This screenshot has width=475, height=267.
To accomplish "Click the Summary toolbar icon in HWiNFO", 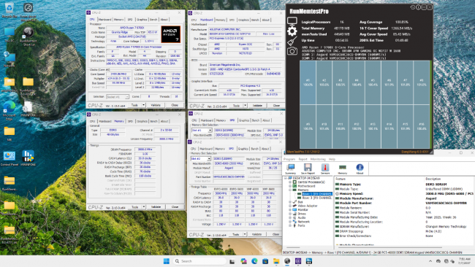I will tap(291, 169).
